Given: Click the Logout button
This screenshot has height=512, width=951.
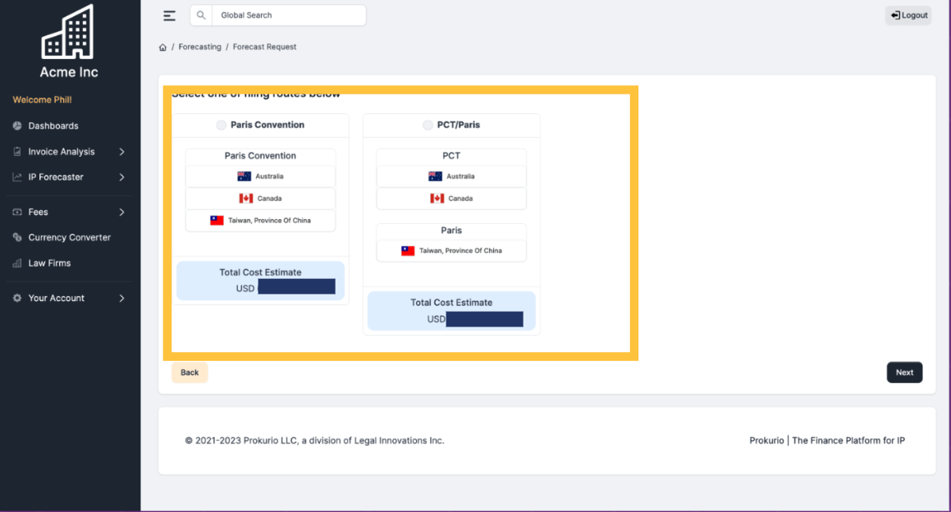Looking at the screenshot, I should click(908, 15).
